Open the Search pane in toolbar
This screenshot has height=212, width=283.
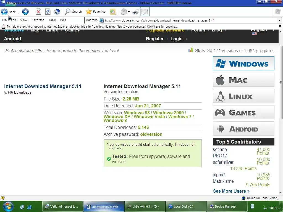point(73,12)
